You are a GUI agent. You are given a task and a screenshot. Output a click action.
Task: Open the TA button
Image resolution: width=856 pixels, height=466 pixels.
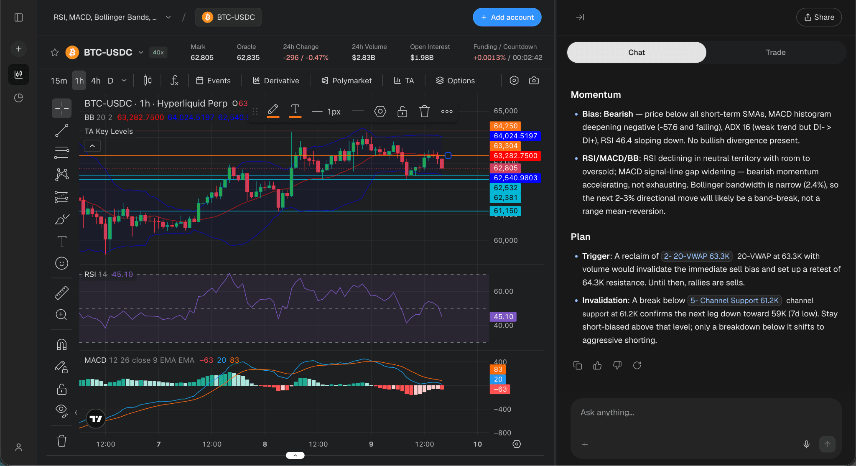tap(404, 81)
